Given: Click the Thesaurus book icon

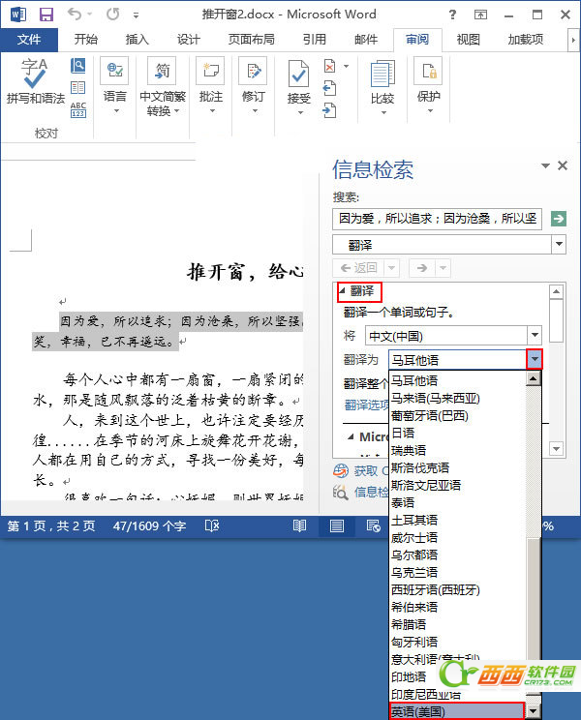Looking at the screenshot, I should (x=78, y=87).
